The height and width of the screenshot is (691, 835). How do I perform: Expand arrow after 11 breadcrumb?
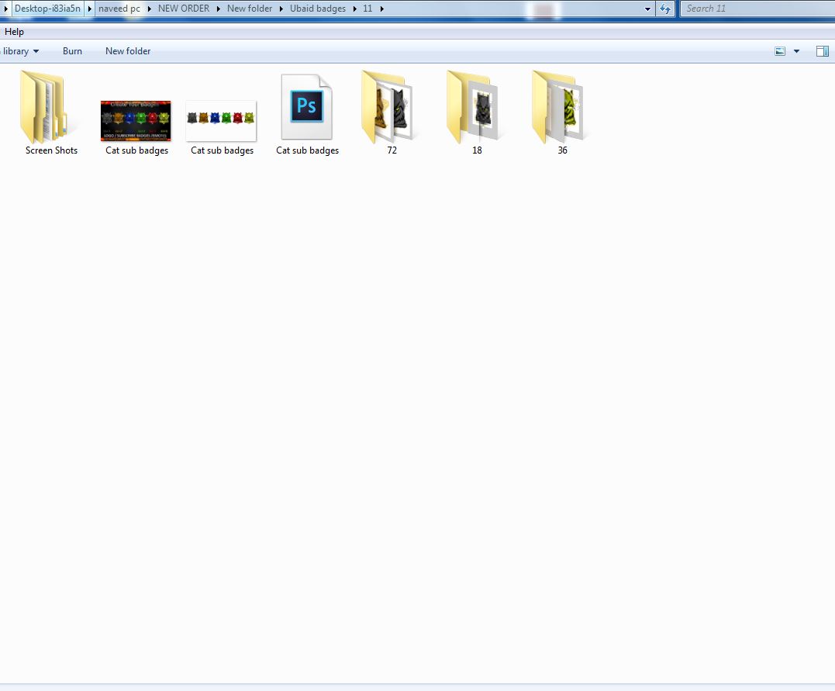381,9
